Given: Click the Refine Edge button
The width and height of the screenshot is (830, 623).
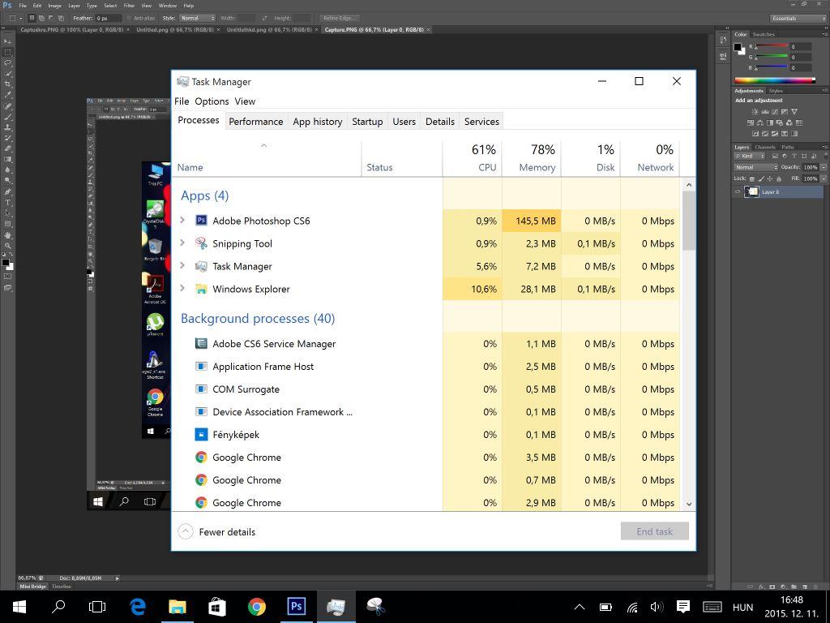Looking at the screenshot, I should pos(340,18).
